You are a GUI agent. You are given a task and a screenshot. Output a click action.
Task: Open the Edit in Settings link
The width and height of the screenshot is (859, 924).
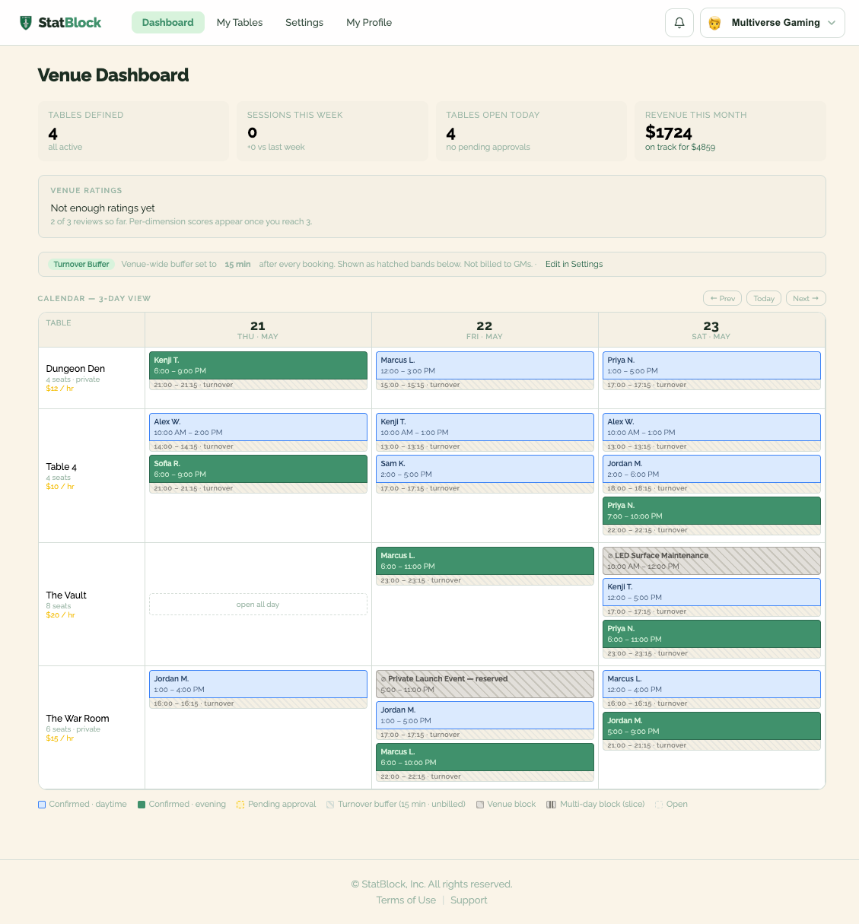click(x=574, y=264)
